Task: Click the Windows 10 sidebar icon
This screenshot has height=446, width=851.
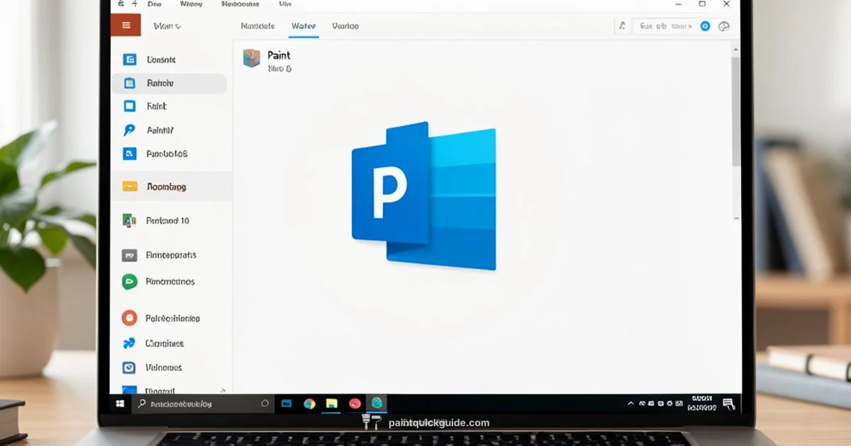Action: [x=129, y=220]
